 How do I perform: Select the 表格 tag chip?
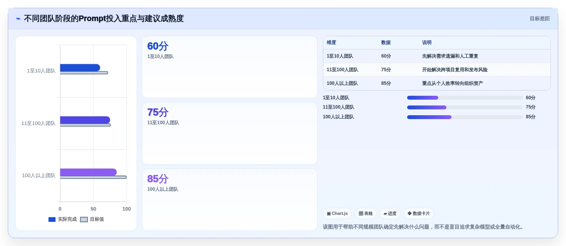pyautogui.click(x=366, y=214)
